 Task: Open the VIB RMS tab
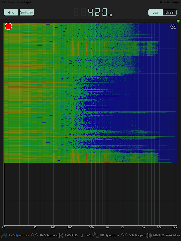click(x=155, y=235)
